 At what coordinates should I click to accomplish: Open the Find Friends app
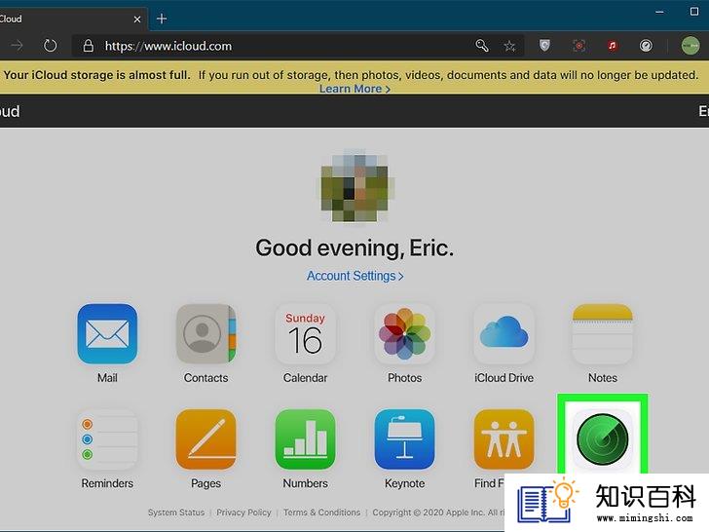(504, 439)
